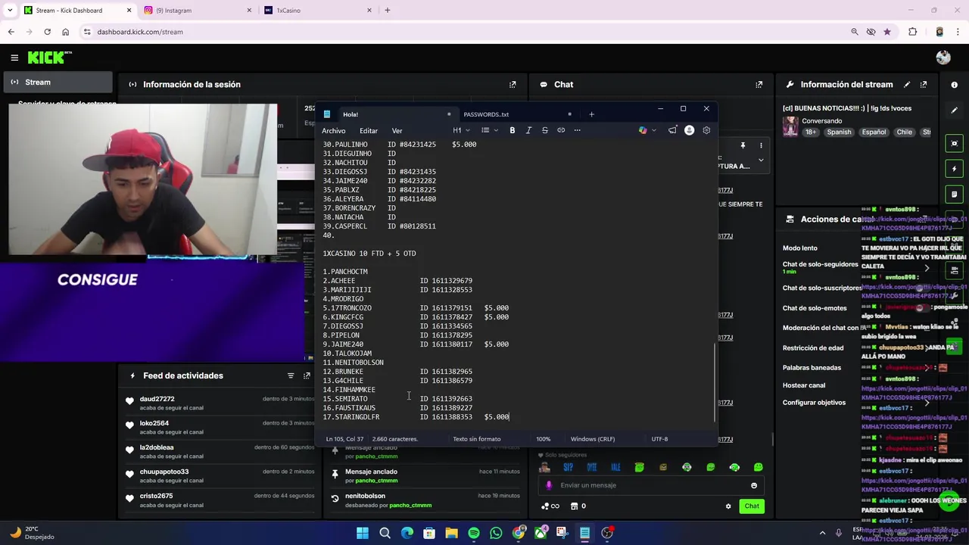Image resolution: width=969 pixels, height=545 pixels.
Task: Click the Modo lento chat action
Action: point(799,248)
